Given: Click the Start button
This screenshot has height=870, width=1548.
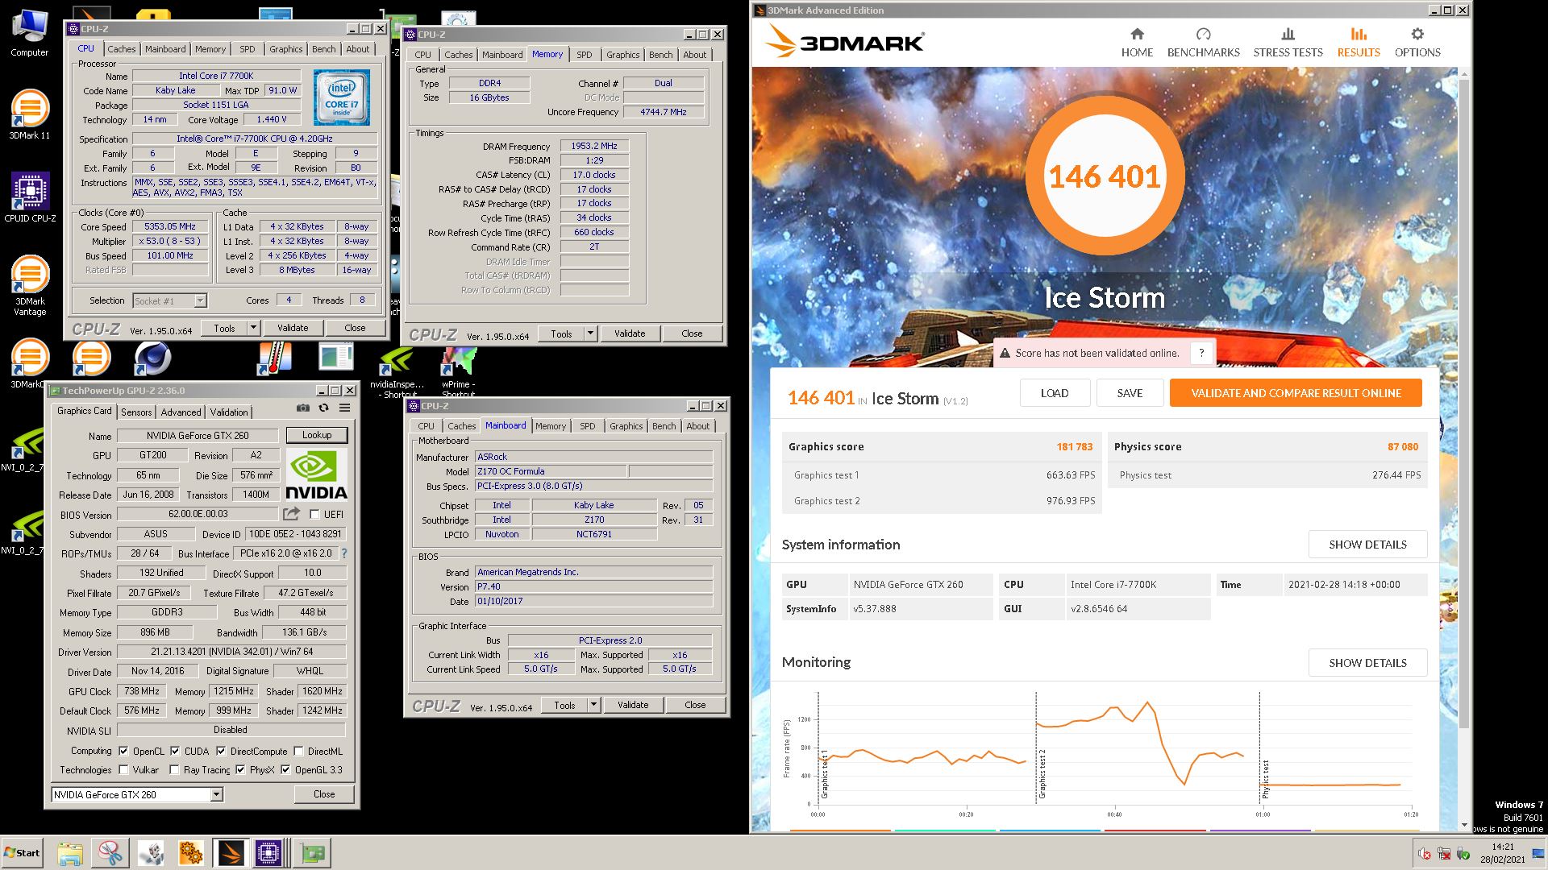Looking at the screenshot, I should click(x=22, y=853).
